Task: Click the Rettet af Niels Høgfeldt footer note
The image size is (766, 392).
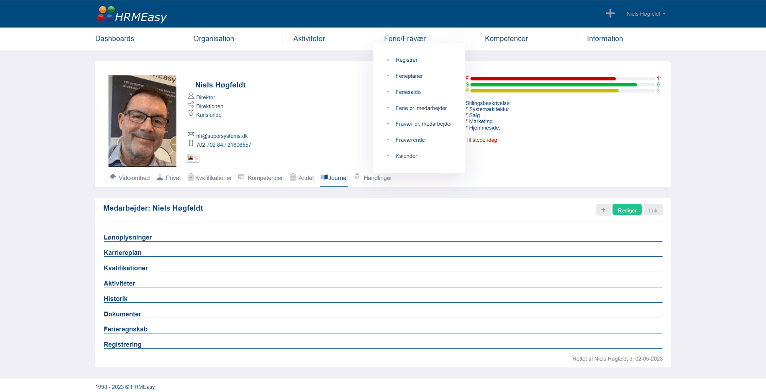Action: click(x=617, y=359)
